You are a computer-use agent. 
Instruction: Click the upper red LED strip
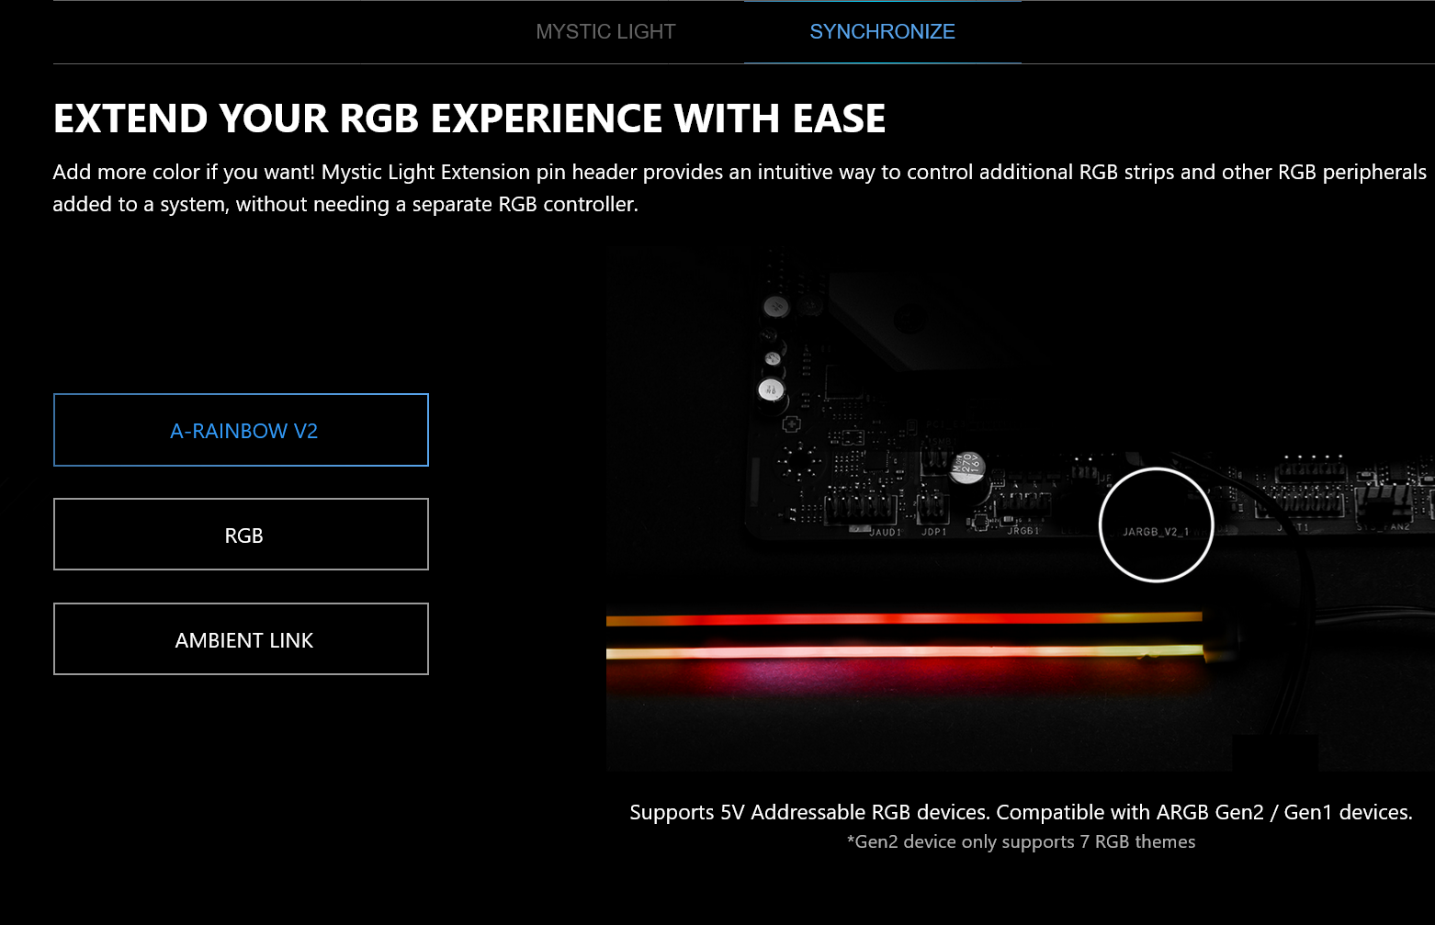[900, 620]
